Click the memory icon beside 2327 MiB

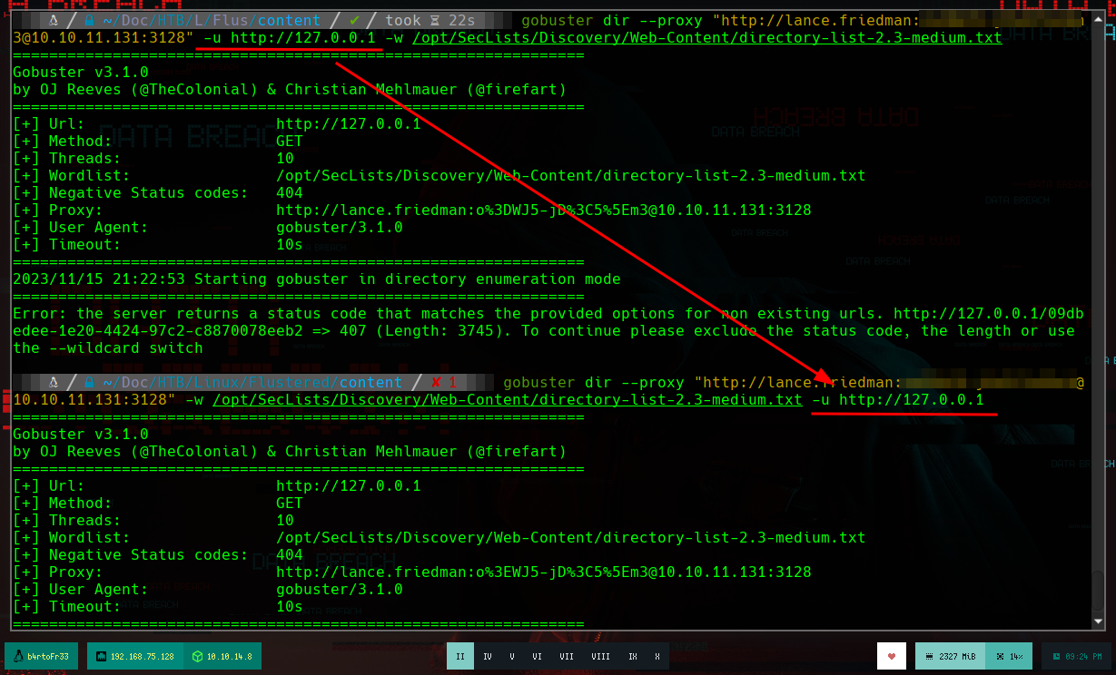tap(929, 656)
